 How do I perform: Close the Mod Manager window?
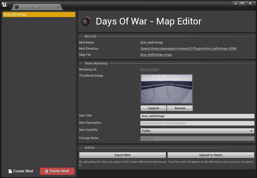[250, 3]
